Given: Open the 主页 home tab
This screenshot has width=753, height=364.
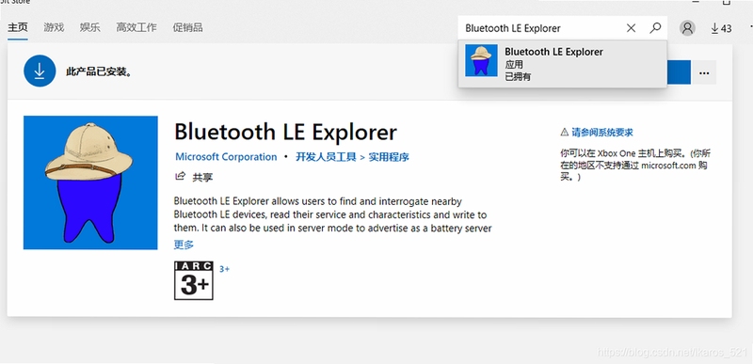Looking at the screenshot, I should 17,27.
